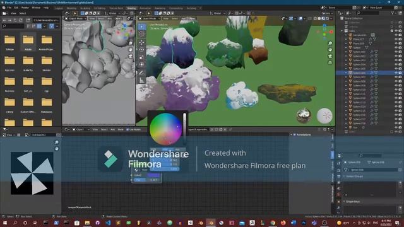This screenshot has height=227, width=404.
Task: Select the Annotate pencil tool
Action: [141, 73]
